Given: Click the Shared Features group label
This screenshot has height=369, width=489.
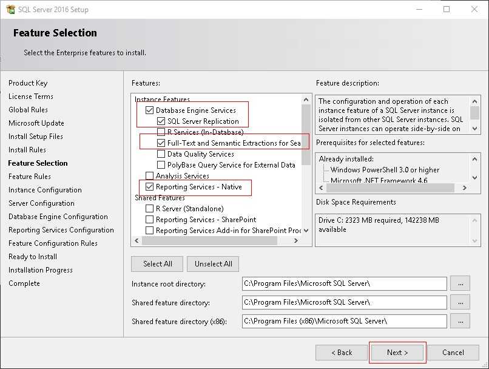Looking at the screenshot, I should pos(160,198).
